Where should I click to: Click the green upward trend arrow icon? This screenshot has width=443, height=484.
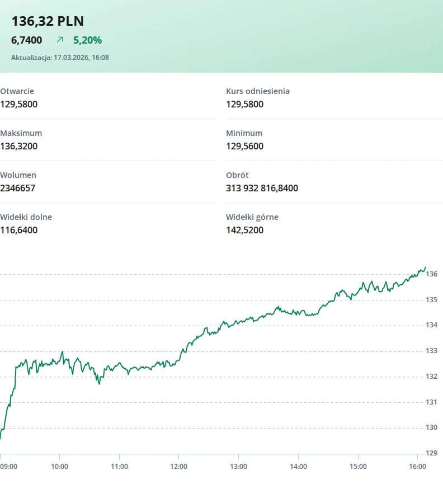60,40
